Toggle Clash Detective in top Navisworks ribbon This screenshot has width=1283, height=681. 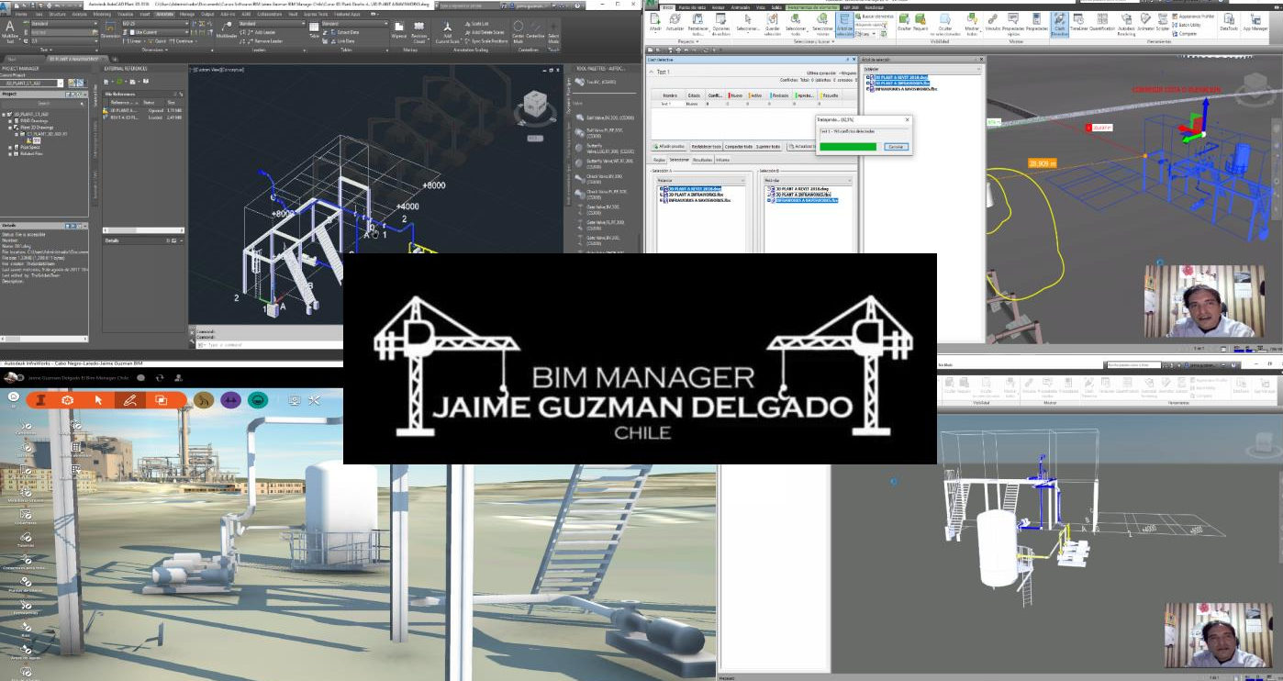[x=1059, y=24]
